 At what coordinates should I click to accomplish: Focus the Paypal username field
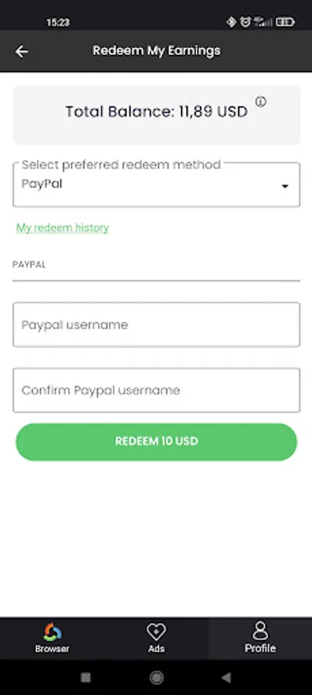156,324
